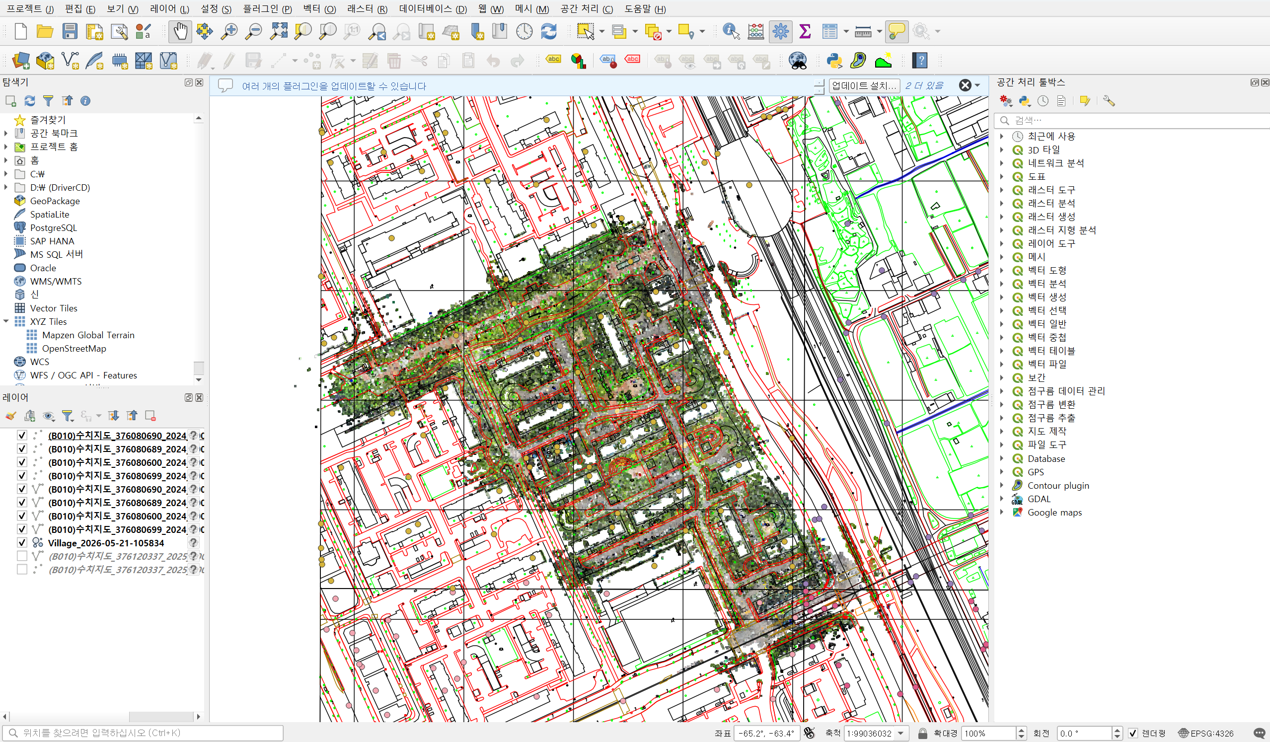Viewport: 1270px width, 742px height.
Task: Open the Statistical Summary sigma icon
Action: pyautogui.click(x=805, y=31)
